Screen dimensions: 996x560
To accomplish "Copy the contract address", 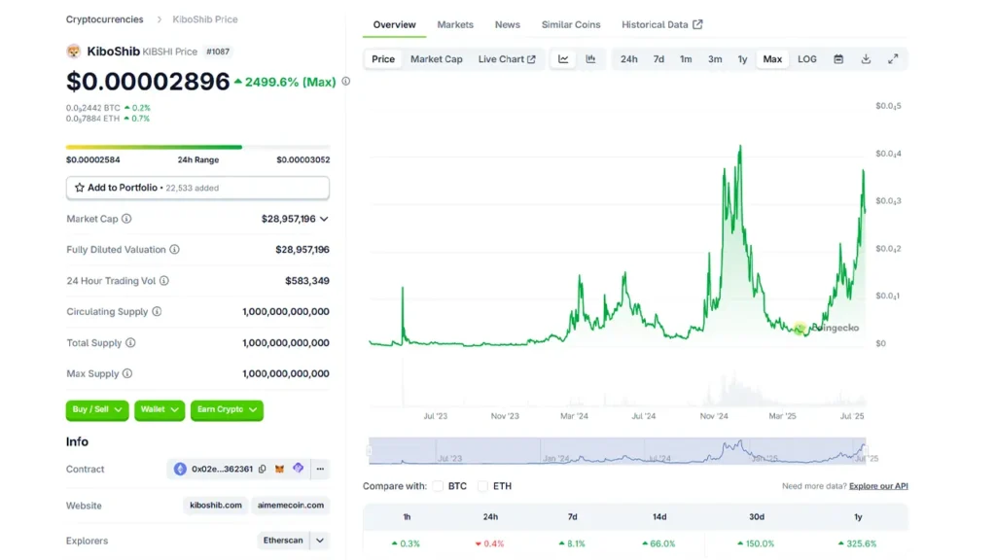I will click(263, 470).
